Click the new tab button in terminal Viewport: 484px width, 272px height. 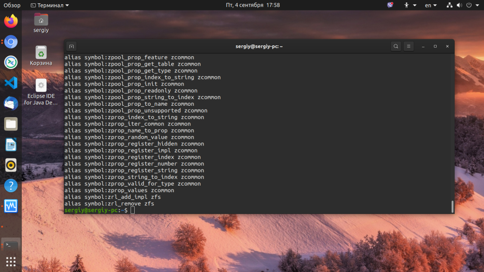click(71, 46)
